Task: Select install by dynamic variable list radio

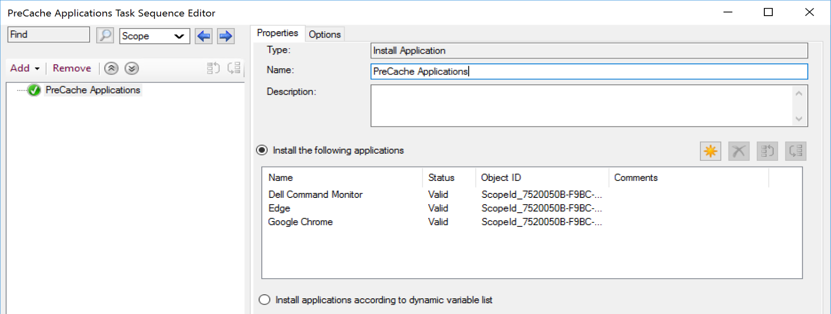Action: pyautogui.click(x=264, y=300)
